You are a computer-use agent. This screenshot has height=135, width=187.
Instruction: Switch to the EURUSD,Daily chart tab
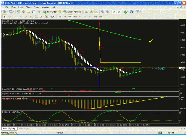point(9,128)
